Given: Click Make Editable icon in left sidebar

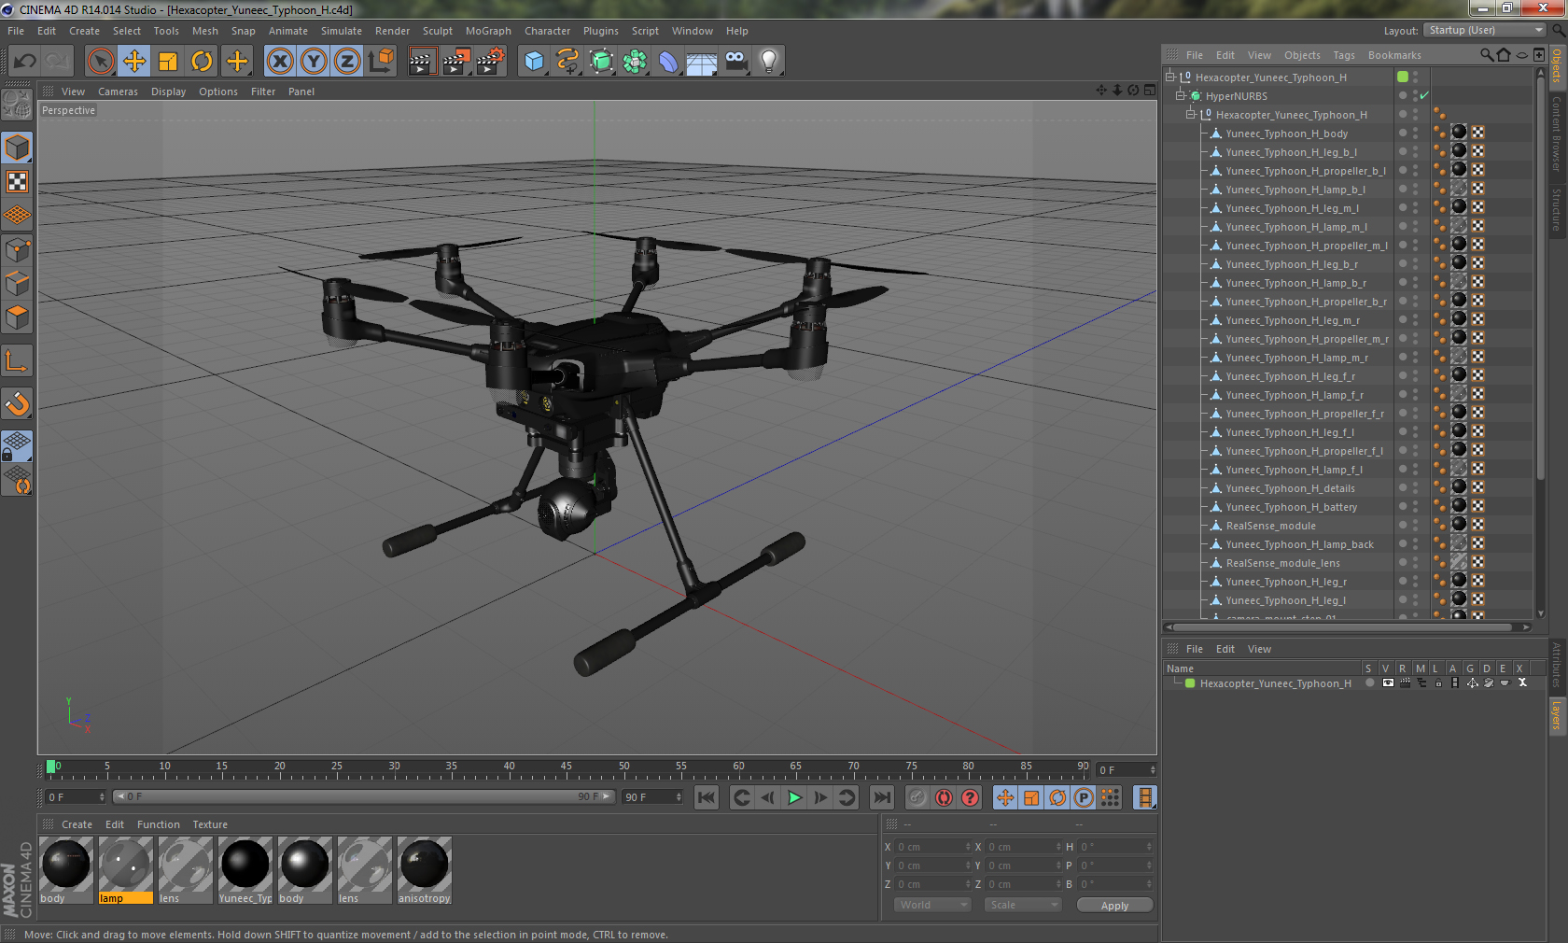Looking at the screenshot, I should pyautogui.click(x=17, y=105).
